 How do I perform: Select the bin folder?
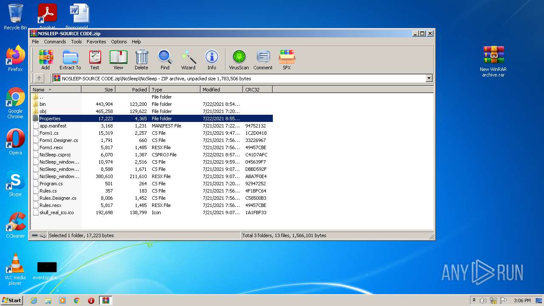(152, 104)
